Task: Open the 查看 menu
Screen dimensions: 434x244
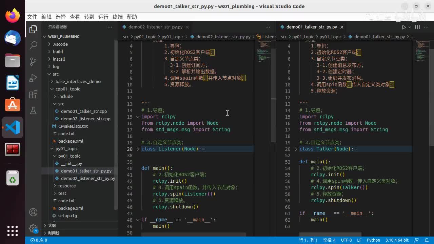Action: click(75, 17)
